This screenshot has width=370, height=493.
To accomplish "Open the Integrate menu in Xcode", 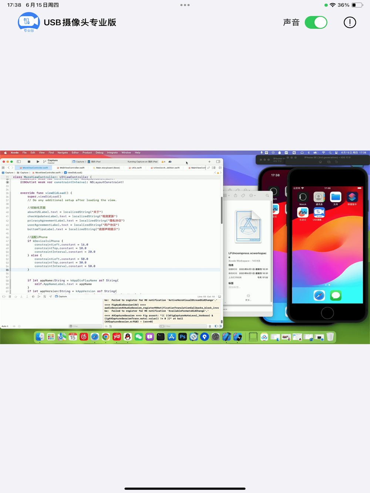I will (112, 153).
